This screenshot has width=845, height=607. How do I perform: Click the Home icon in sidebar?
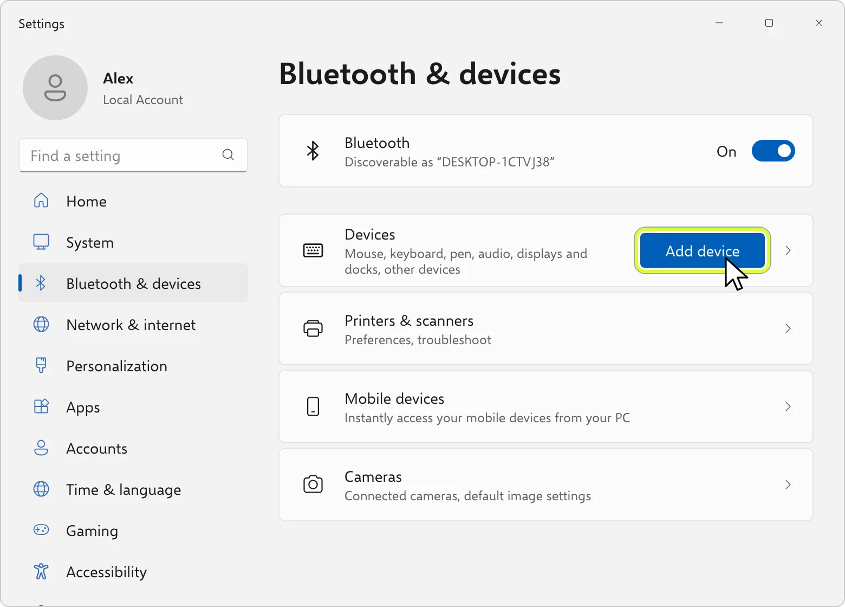pyautogui.click(x=41, y=201)
